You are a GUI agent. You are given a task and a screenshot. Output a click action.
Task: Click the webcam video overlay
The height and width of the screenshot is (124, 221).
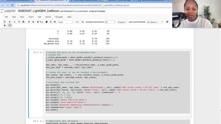[x=196, y=14]
